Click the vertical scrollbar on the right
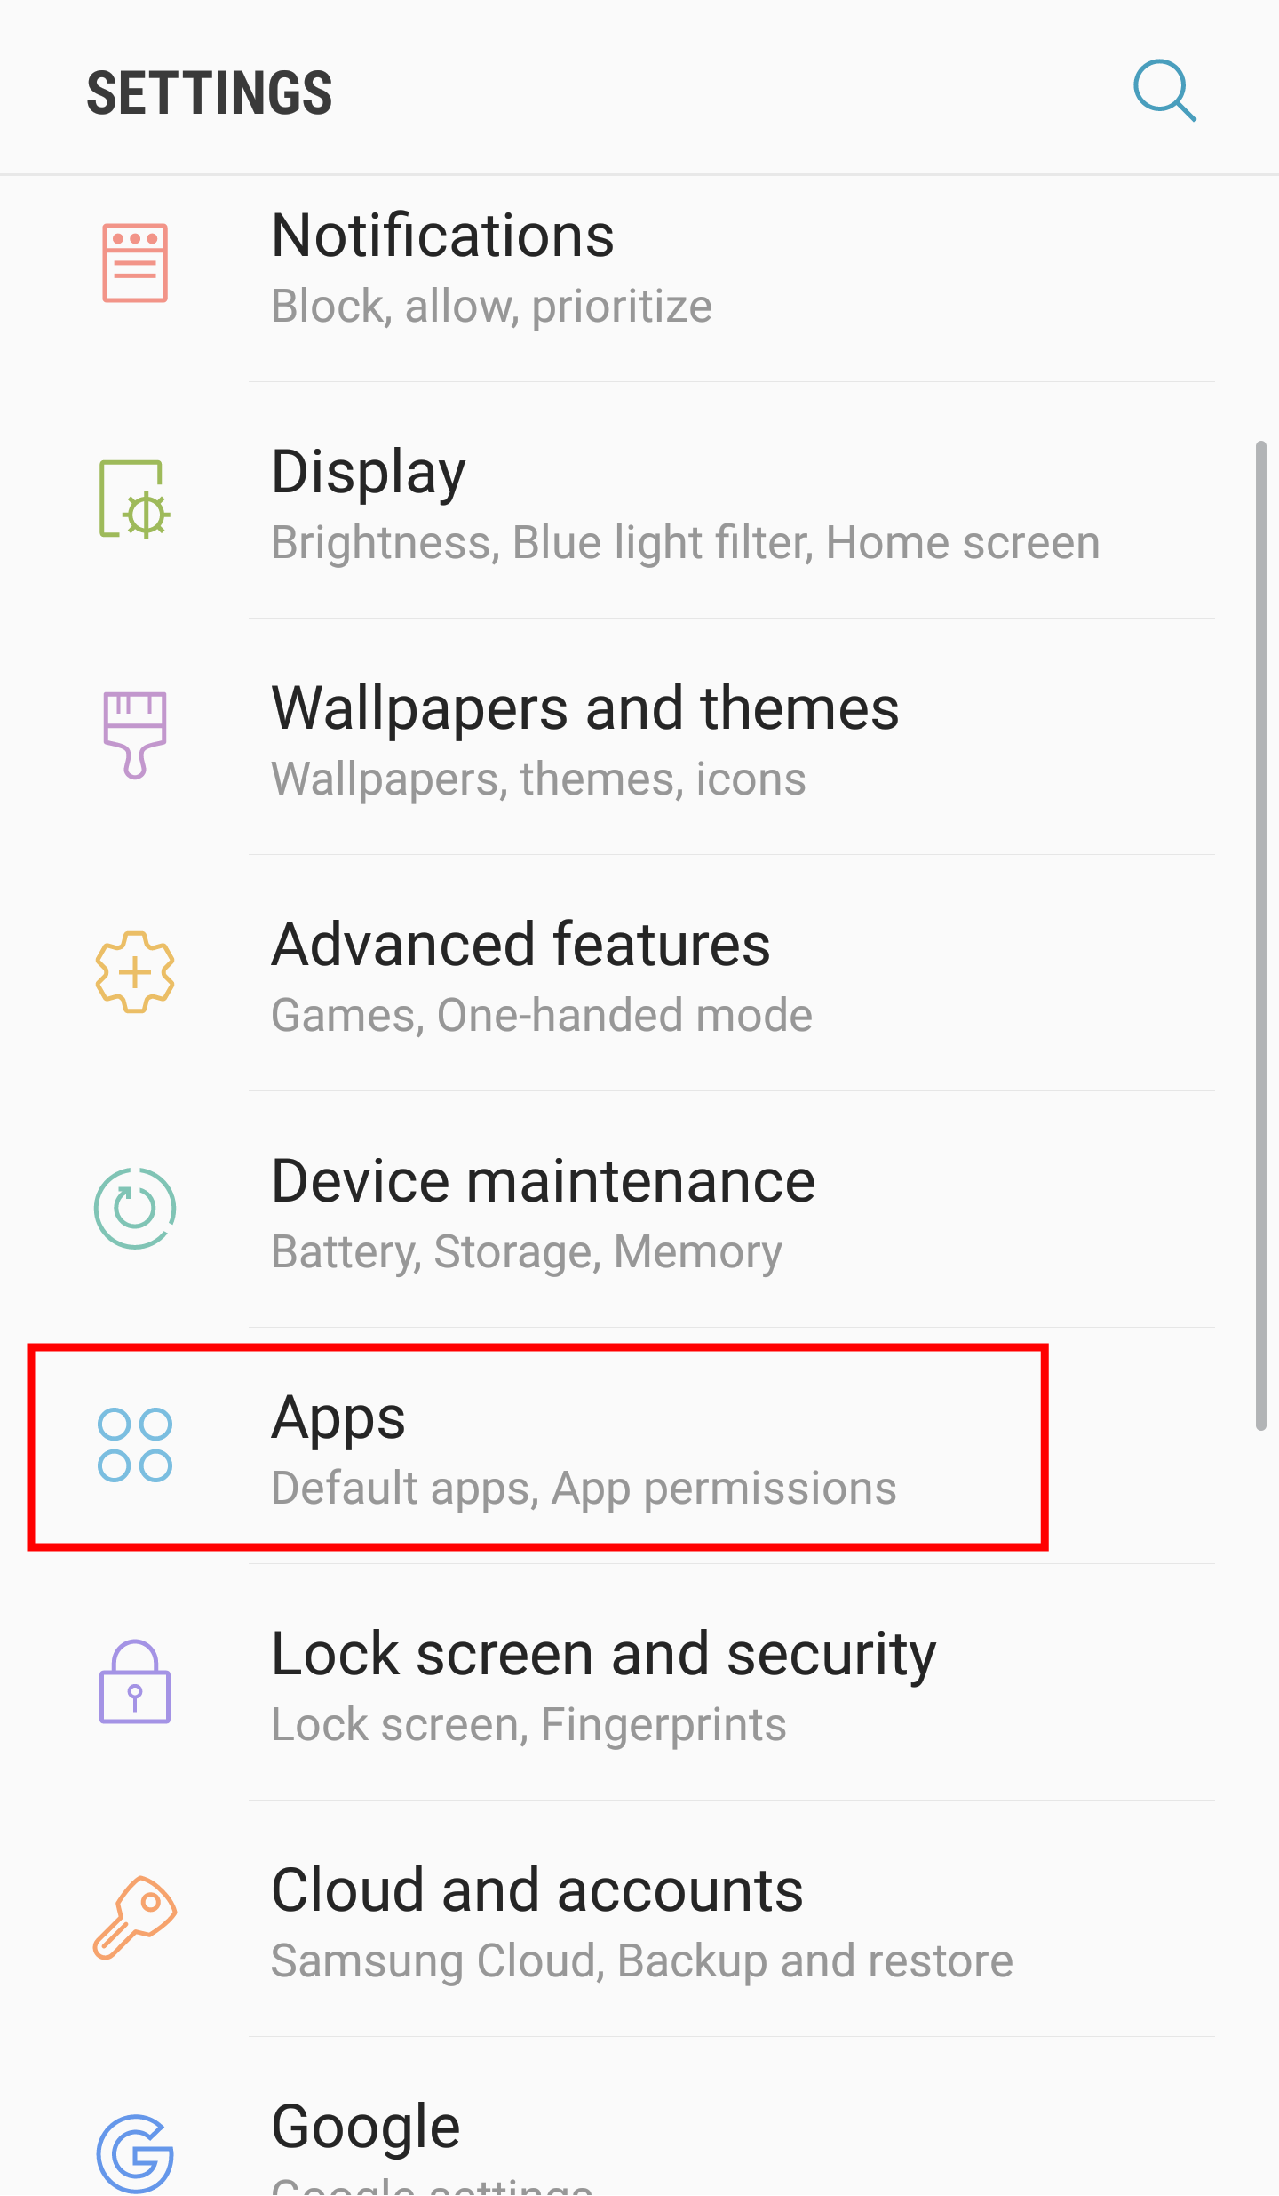This screenshot has height=2196, width=1279. [x=1260, y=935]
